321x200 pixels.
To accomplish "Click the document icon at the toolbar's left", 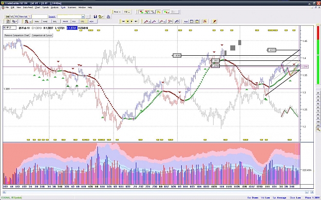I will click(x=8, y=21).
